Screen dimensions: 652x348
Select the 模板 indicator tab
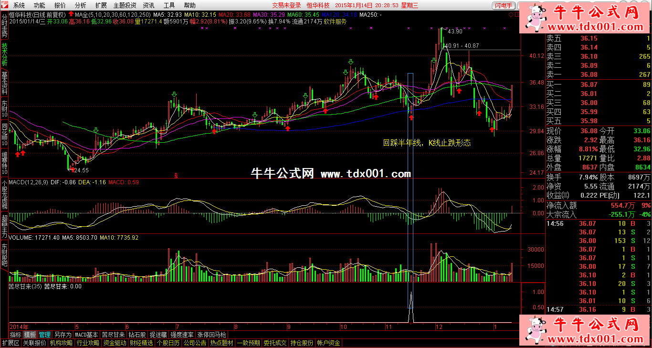tap(30, 335)
